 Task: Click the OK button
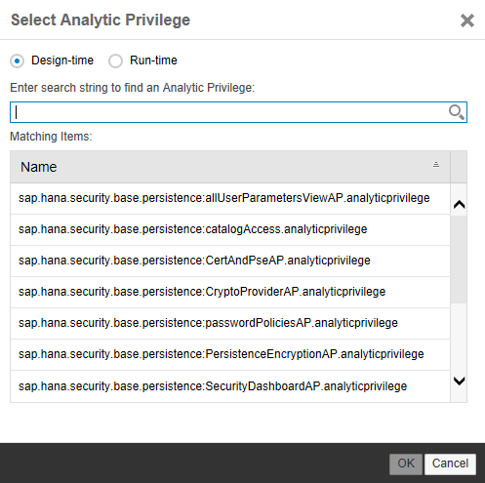[x=406, y=463]
